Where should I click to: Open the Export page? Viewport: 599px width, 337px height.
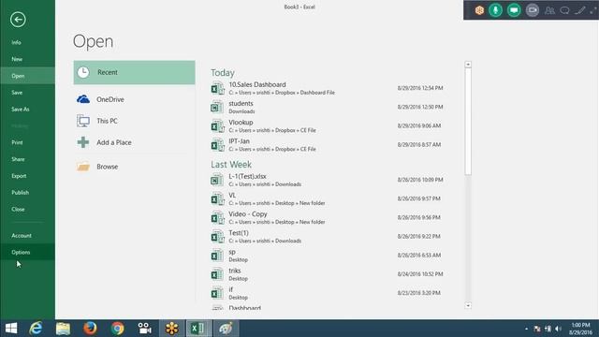click(19, 176)
